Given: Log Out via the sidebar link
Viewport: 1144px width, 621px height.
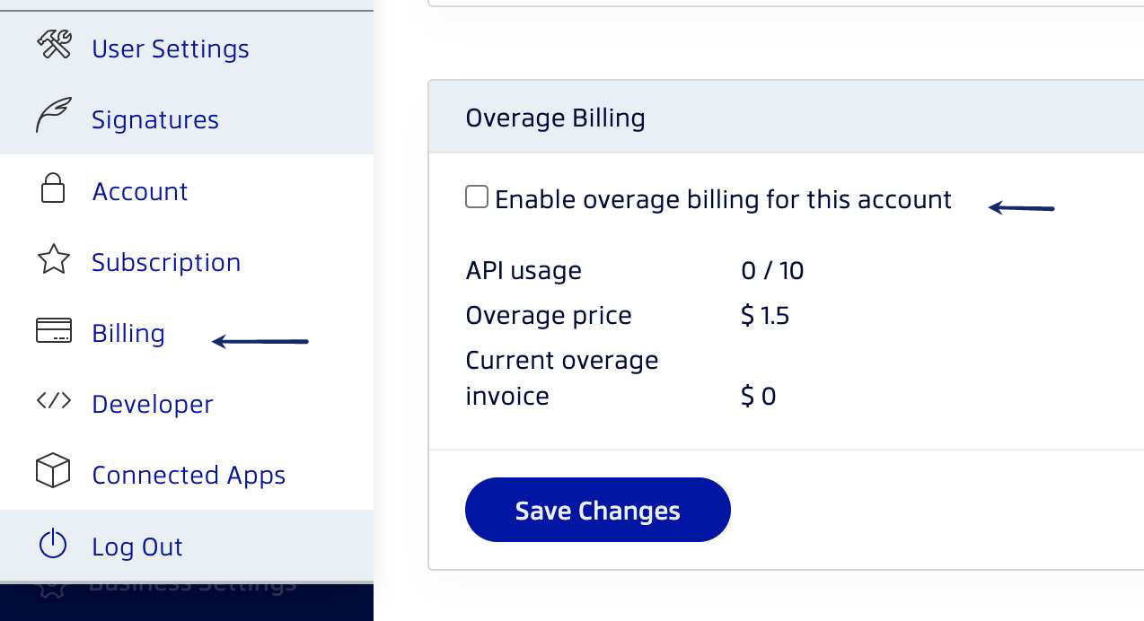Looking at the screenshot, I should pyautogui.click(x=137, y=547).
